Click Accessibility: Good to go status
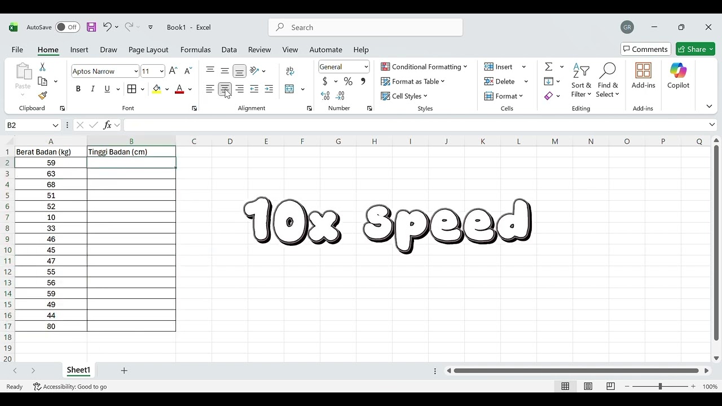Image resolution: width=722 pixels, height=406 pixels. 70,386
